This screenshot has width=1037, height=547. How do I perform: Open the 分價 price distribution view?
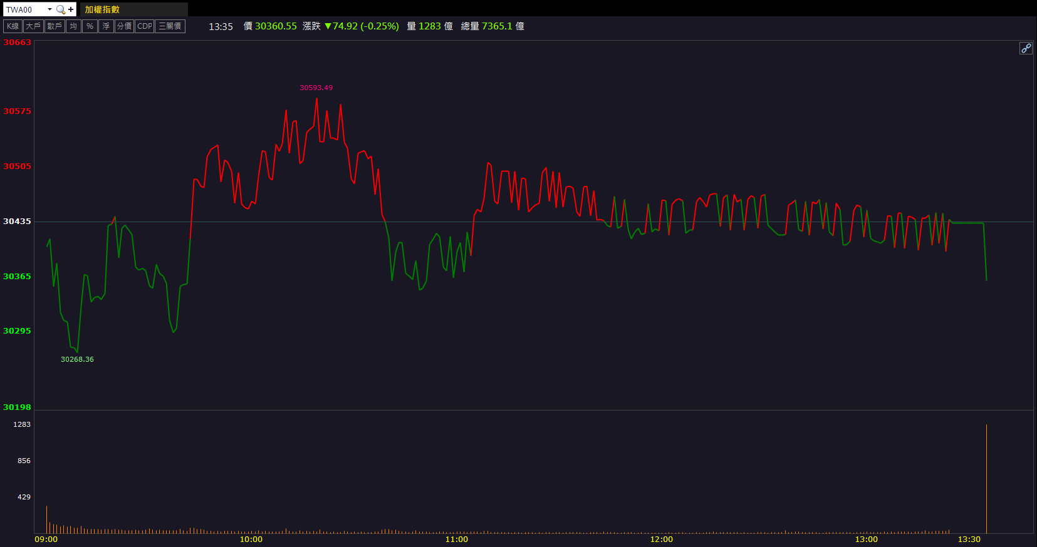(124, 26)
